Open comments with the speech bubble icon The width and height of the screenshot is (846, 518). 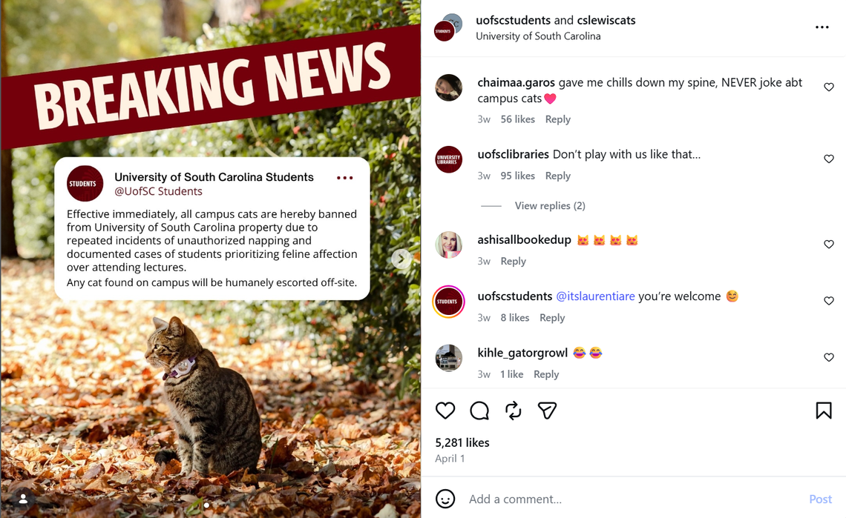[x=479, y=411]
